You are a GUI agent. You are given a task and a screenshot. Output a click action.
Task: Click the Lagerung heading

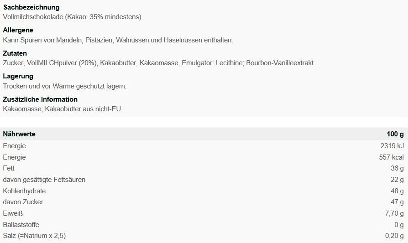click(18, 76)
